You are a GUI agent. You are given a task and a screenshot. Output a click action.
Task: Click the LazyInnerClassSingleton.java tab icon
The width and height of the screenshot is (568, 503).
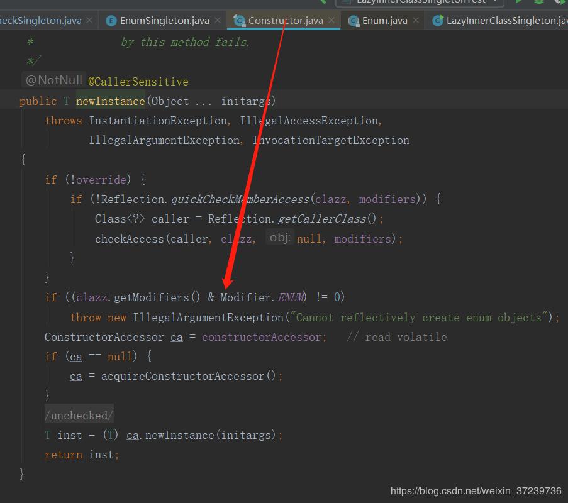point(438,21)
